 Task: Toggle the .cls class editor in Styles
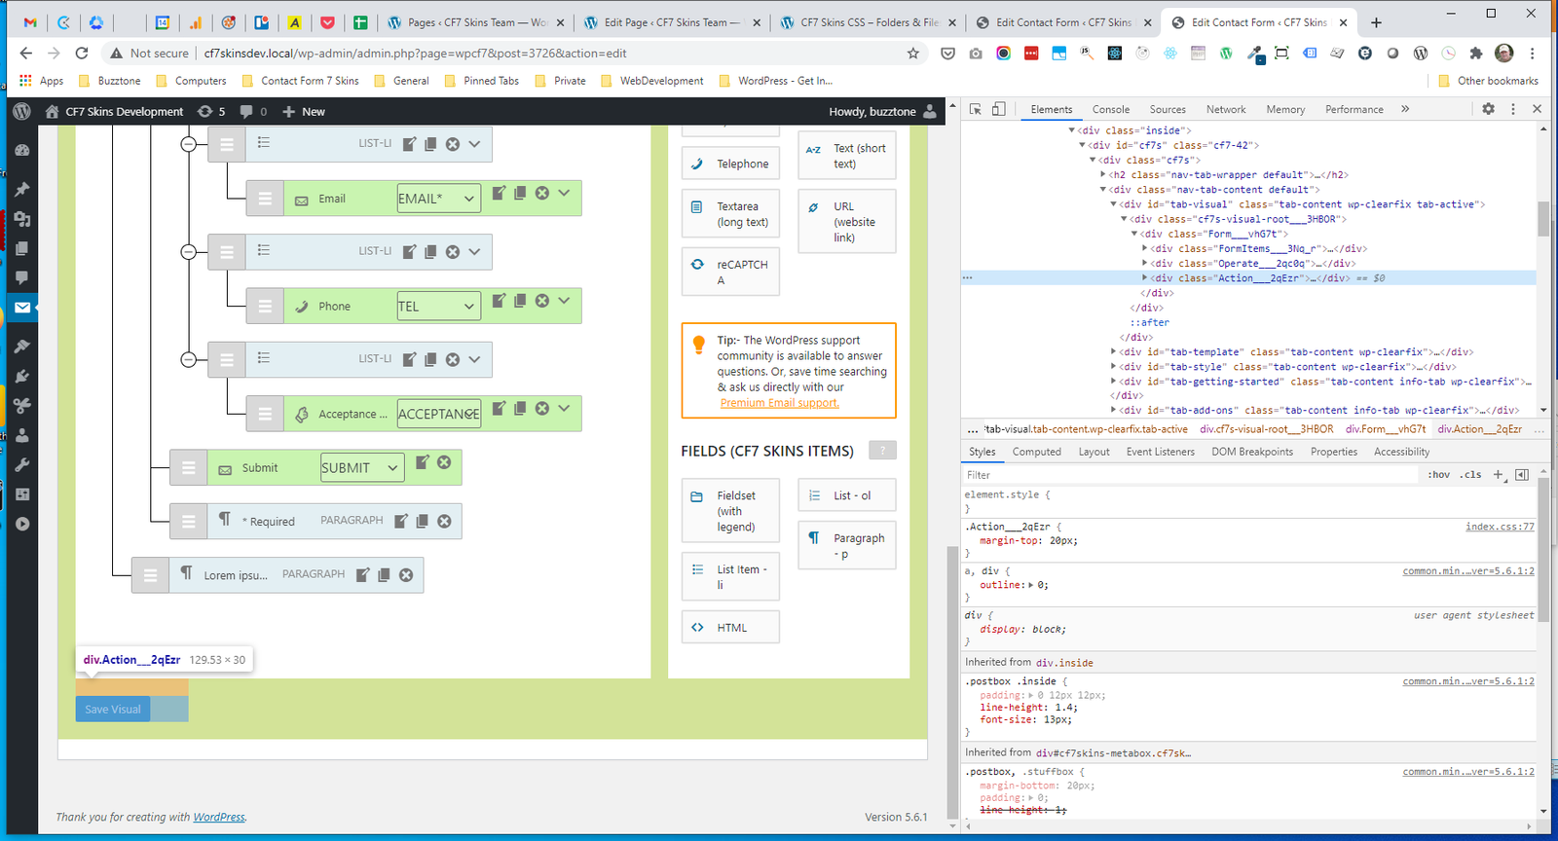click(1471, 475)
